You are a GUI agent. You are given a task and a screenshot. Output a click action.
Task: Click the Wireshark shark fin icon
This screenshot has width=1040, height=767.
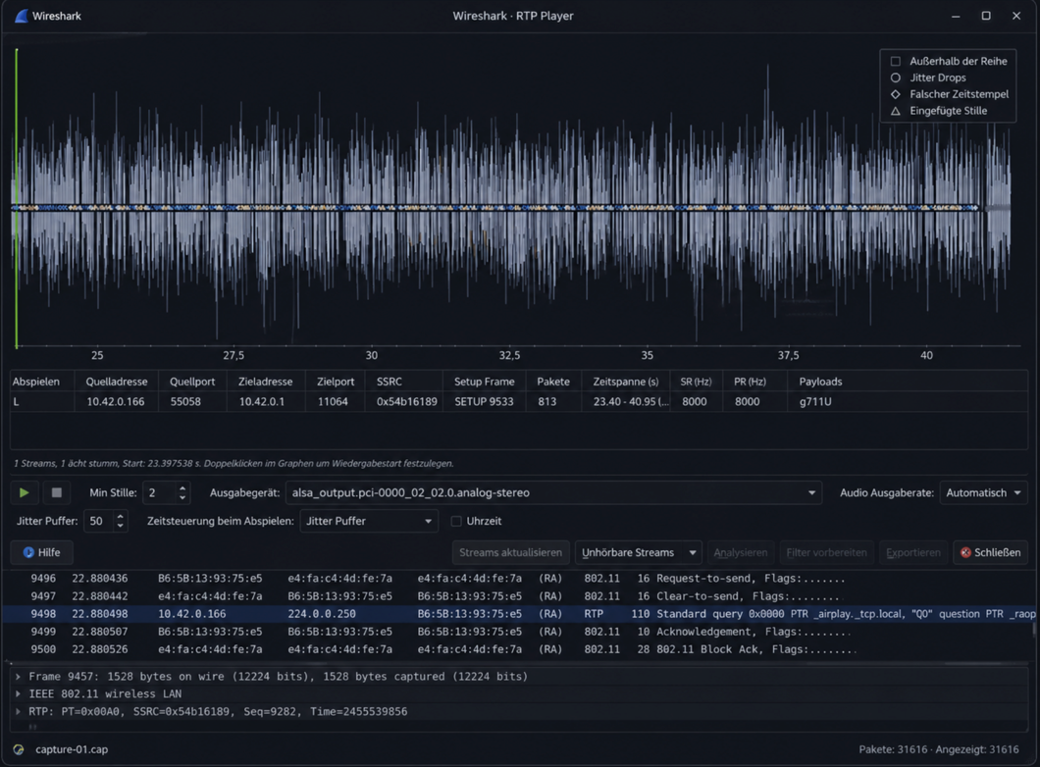click(x=22, y=16)
